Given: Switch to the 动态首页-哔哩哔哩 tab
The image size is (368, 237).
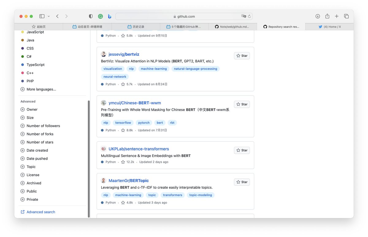Looking at the screenshot, I should (x=87, y=27).
